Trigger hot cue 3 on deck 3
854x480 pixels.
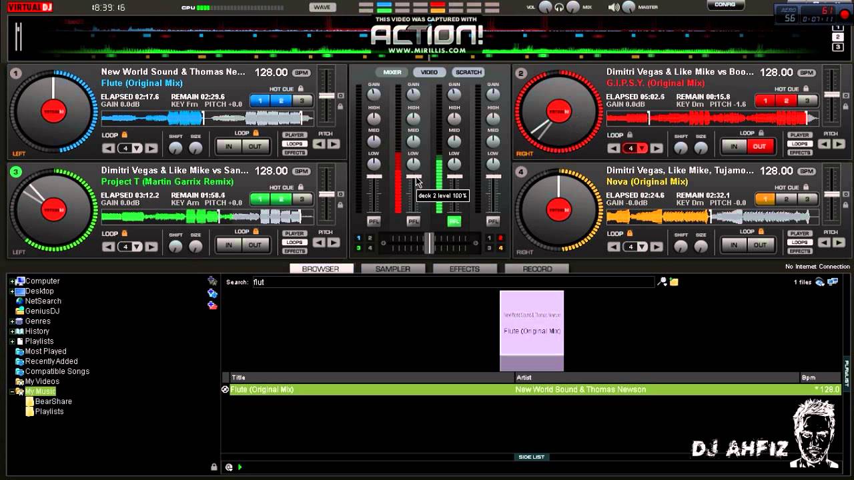coord(302,199)
